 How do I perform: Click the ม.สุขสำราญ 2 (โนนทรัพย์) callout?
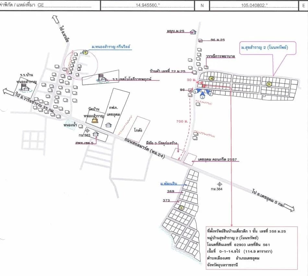click(267, 48)
